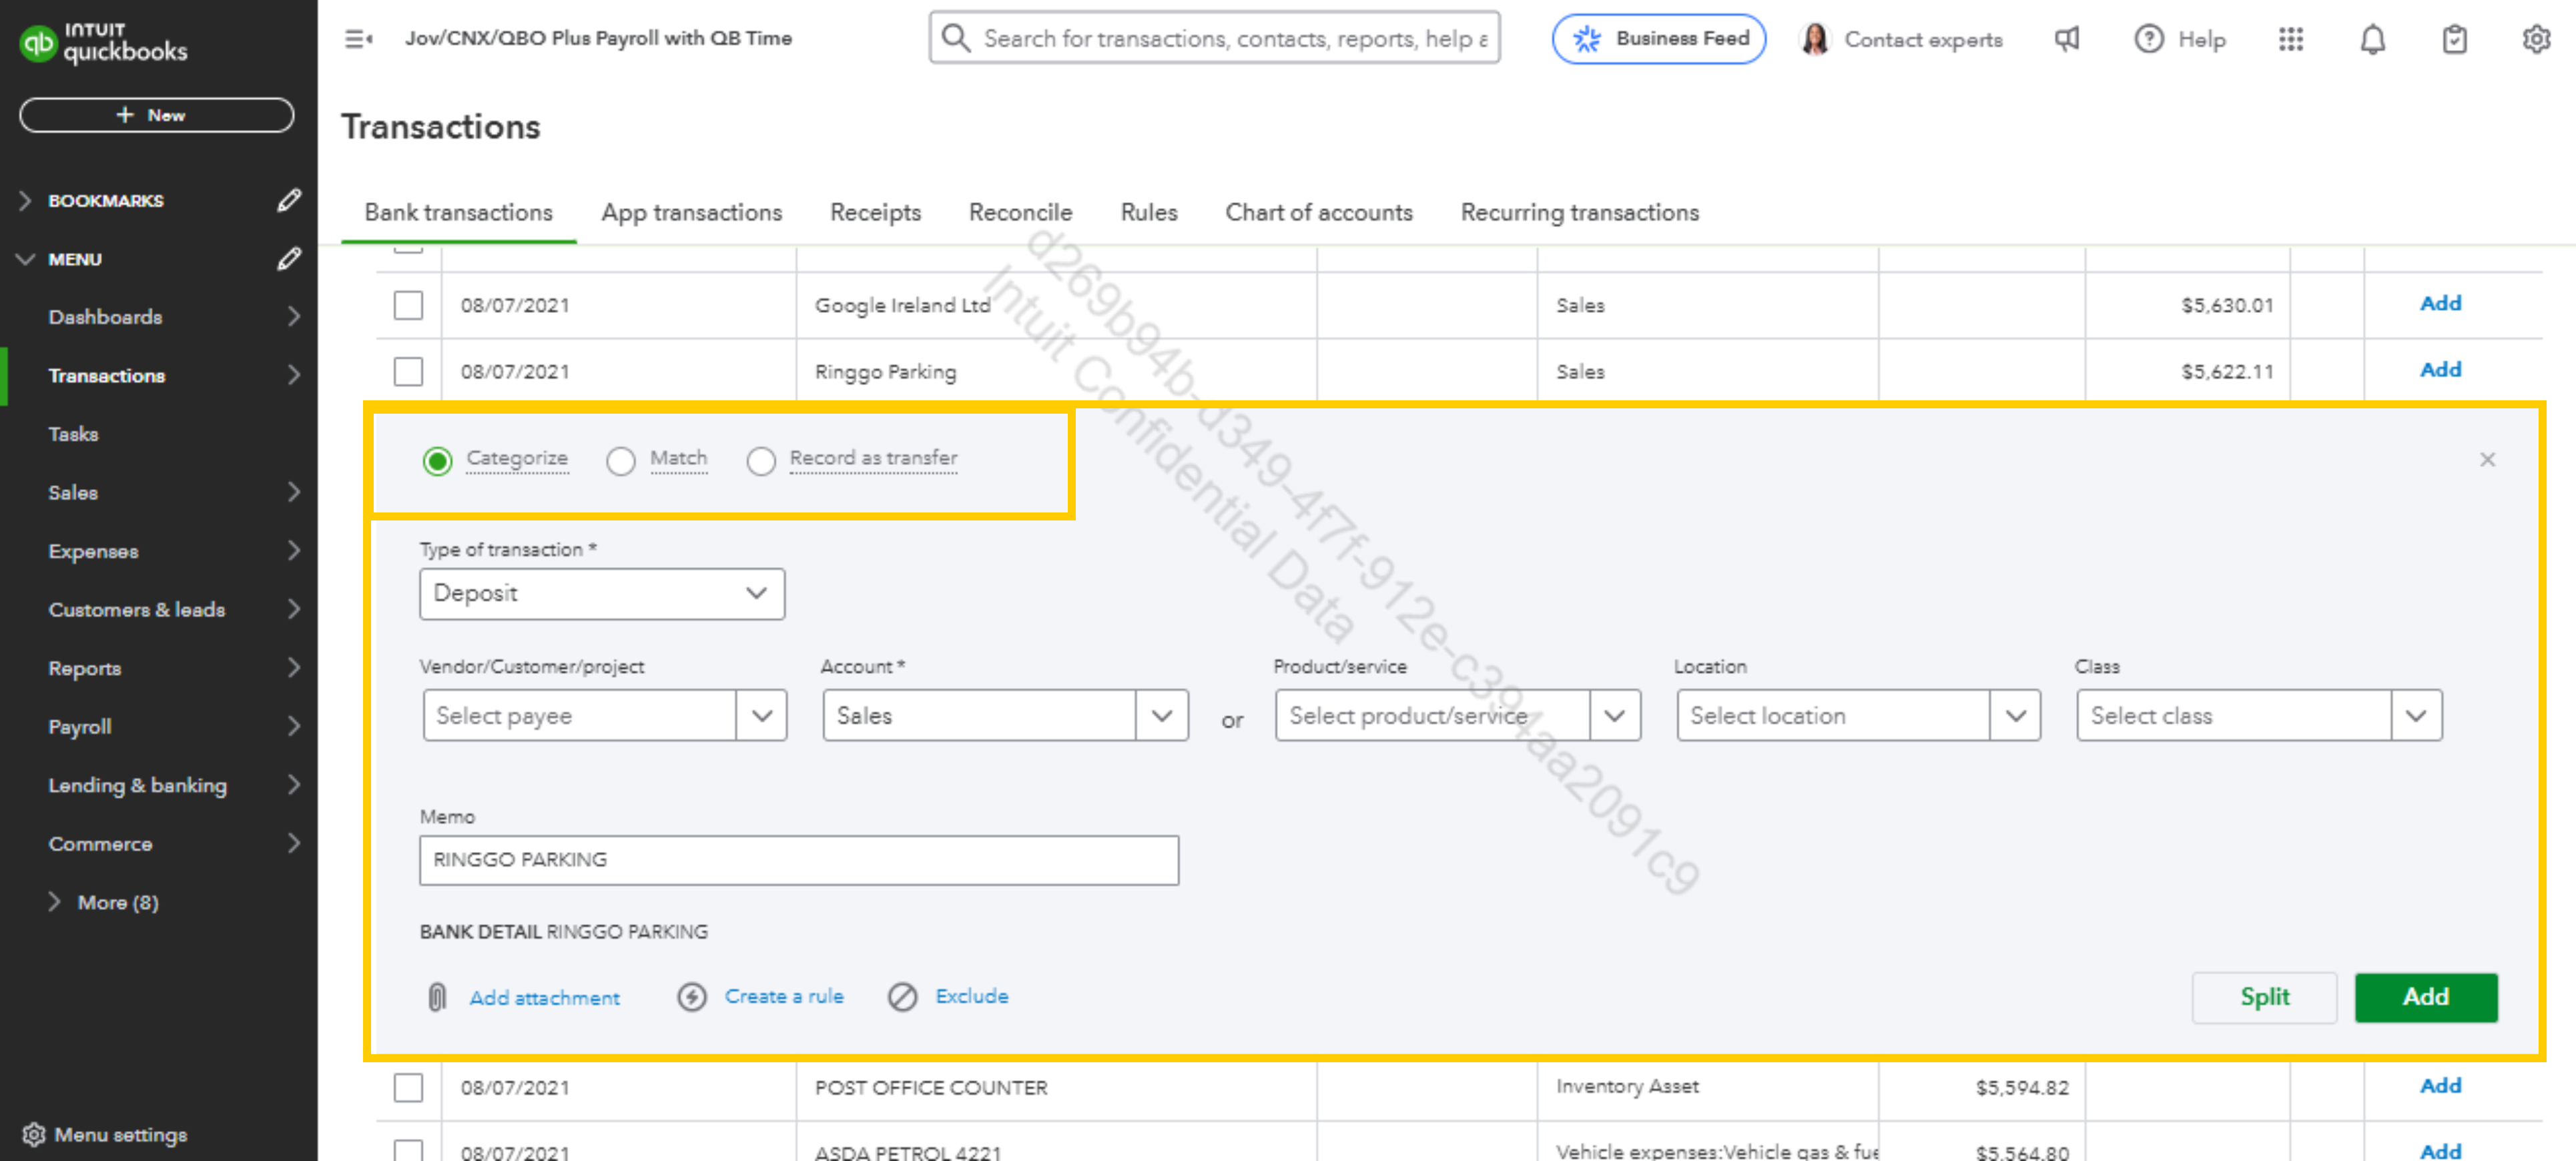Add the POST OFFICE COUNTER transaction
2576x1161 pixels.
click(x=2440, y=1086)
